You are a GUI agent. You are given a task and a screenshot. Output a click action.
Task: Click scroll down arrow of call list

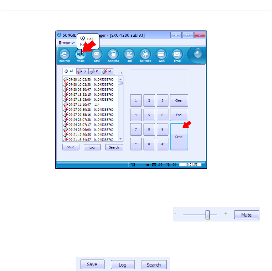click(x=120, y=139)
